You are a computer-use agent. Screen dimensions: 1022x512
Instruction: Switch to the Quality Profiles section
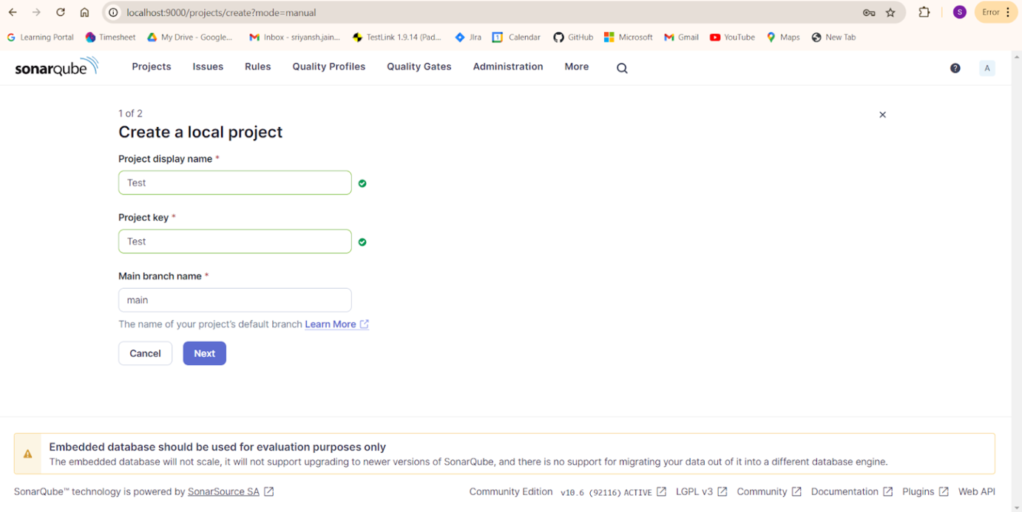click(x=328, y=66)
